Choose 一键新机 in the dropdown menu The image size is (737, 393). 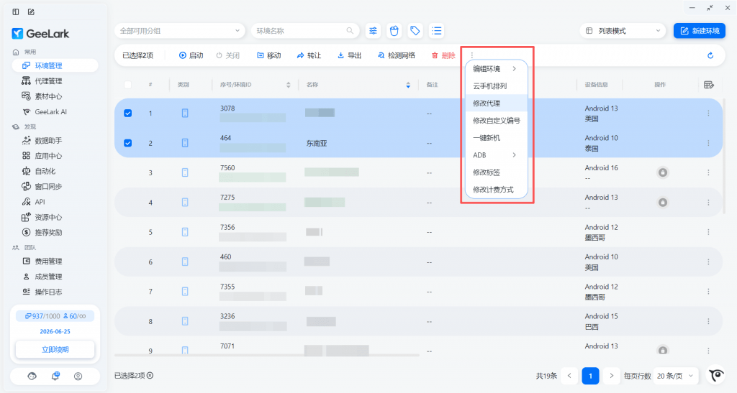(x=487, y=138)
